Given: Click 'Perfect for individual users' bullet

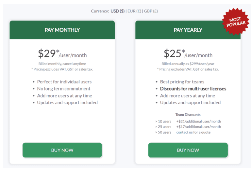Looking at the screenshot, I should pos(64,82).
